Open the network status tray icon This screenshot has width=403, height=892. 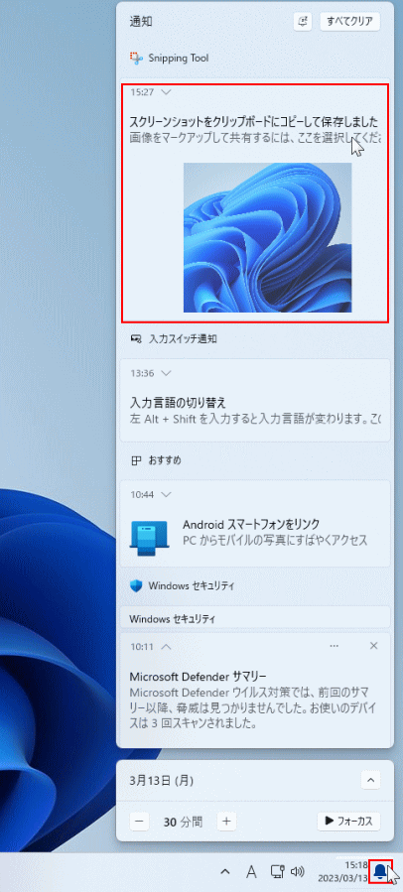pos(277,871)
